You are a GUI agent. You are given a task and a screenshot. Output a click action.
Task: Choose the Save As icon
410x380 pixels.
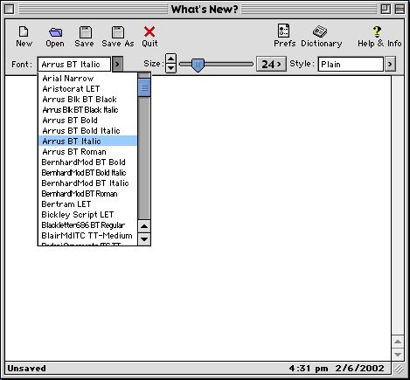pyautogui.click(x=118, y=32)
